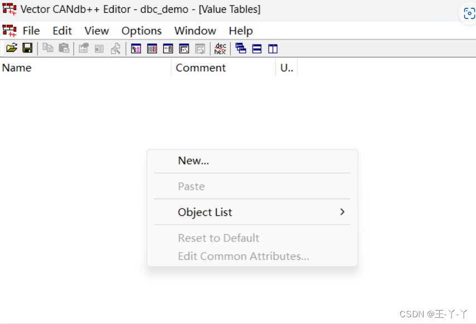Viewport: 476px width, 324px height.
Task: Open the graph window view icon
Action: [x=184, y=49]
